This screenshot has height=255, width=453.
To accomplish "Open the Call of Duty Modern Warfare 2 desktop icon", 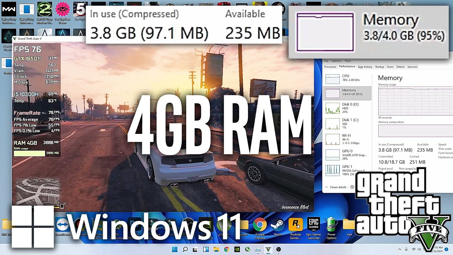I will point(45,13).
